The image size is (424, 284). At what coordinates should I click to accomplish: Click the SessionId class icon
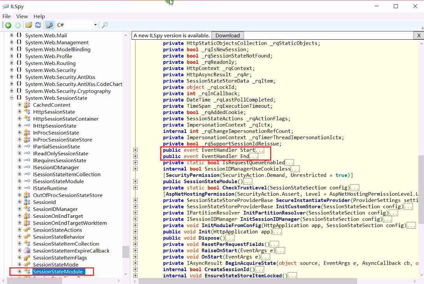[27, 202]
